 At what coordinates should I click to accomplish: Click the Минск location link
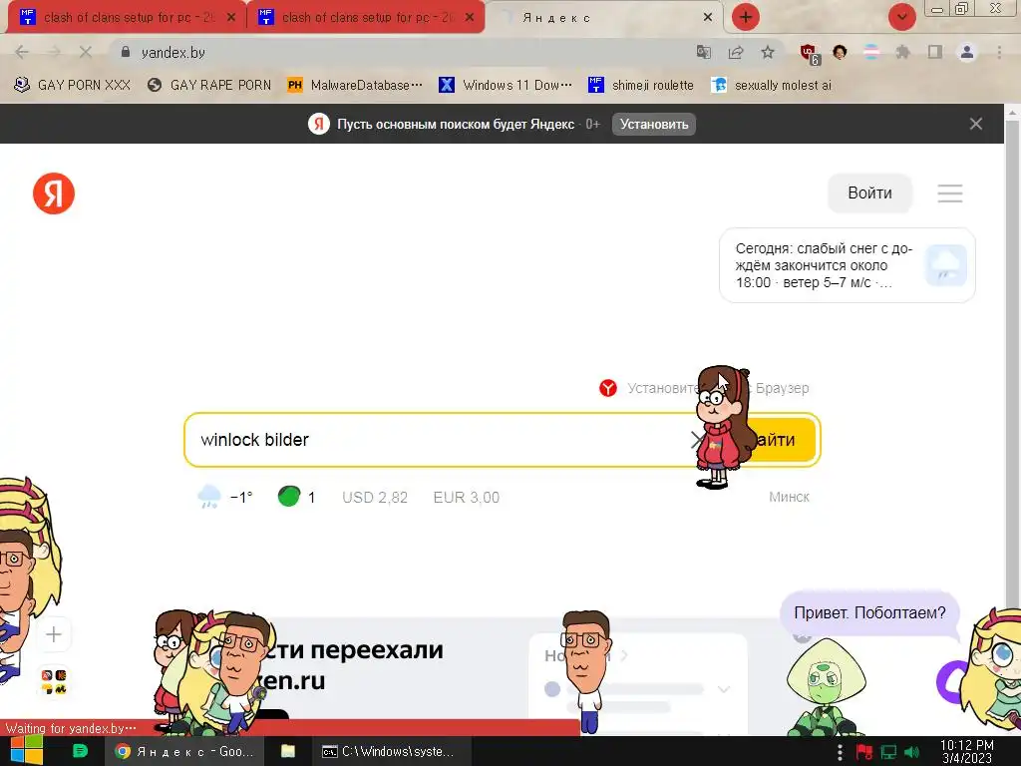[x=789, y=497]
